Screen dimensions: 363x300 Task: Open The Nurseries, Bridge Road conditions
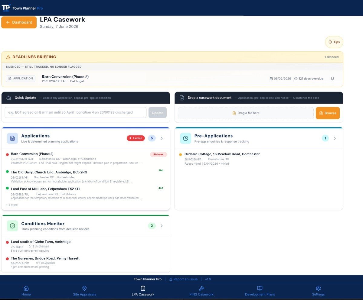pos(86,263)
